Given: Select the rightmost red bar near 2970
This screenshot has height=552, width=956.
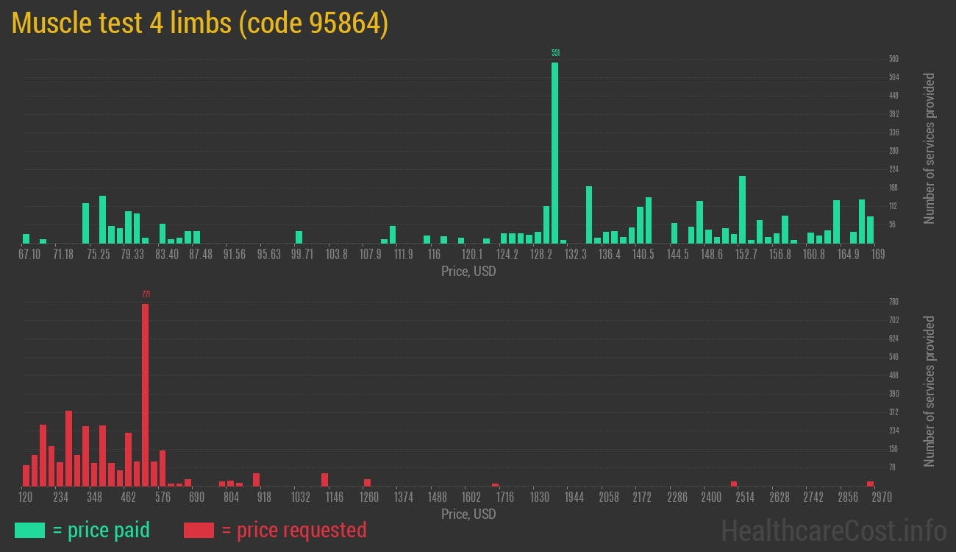Looking at the screenshot, I should click(870, 484).
